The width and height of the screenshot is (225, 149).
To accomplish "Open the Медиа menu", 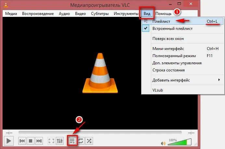I will (11, 14).
